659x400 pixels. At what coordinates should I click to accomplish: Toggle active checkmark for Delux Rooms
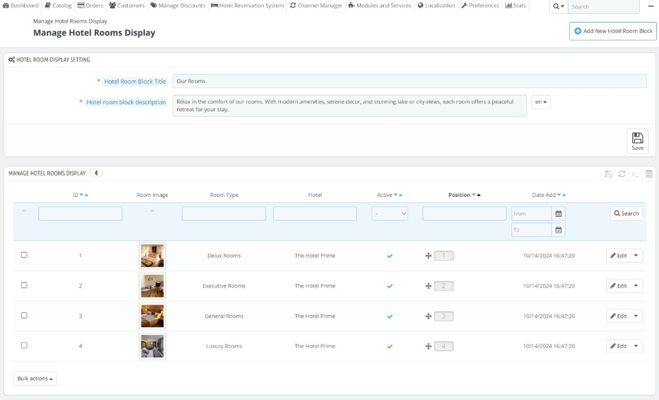coord(390,256)
